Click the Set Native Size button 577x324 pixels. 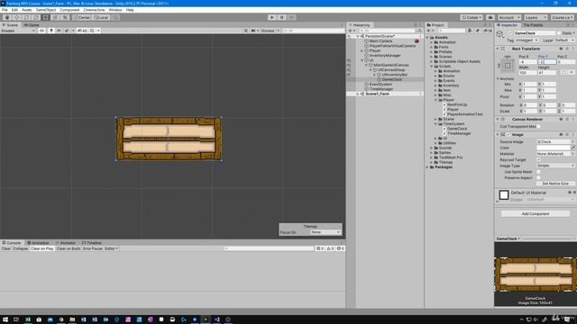click(555, 184)
